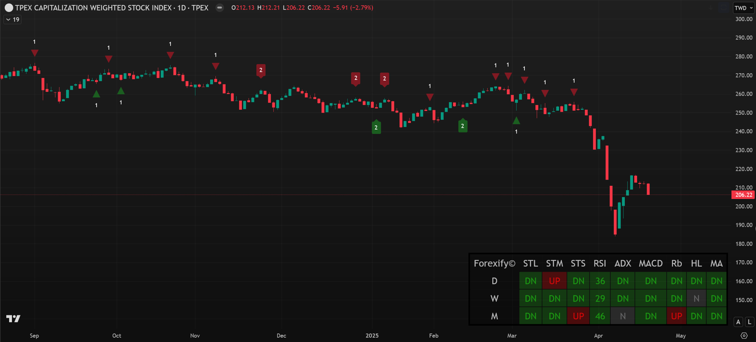Viewport: 756px width, 342px height.
Task: Click the market status dash icon
Action: tap(219, 8)
